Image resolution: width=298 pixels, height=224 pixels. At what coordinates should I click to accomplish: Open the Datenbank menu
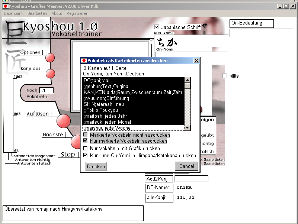click(13, 13)
